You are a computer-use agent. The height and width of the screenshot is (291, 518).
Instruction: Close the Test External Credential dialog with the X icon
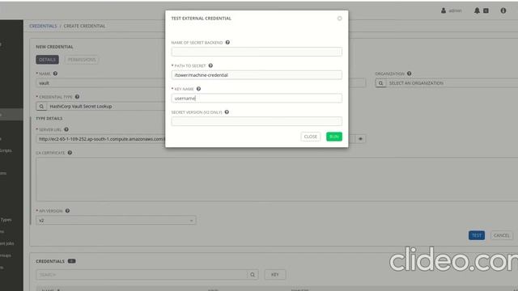point(339,19)
